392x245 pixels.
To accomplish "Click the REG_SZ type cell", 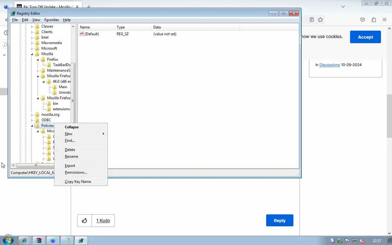I will click(123, 34).
